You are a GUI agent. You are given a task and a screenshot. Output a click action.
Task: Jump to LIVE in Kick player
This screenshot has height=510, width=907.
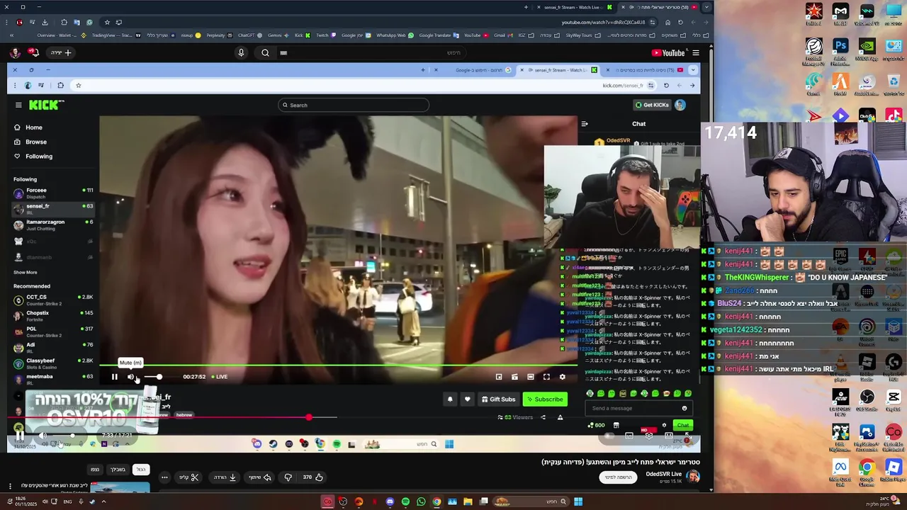219,377
